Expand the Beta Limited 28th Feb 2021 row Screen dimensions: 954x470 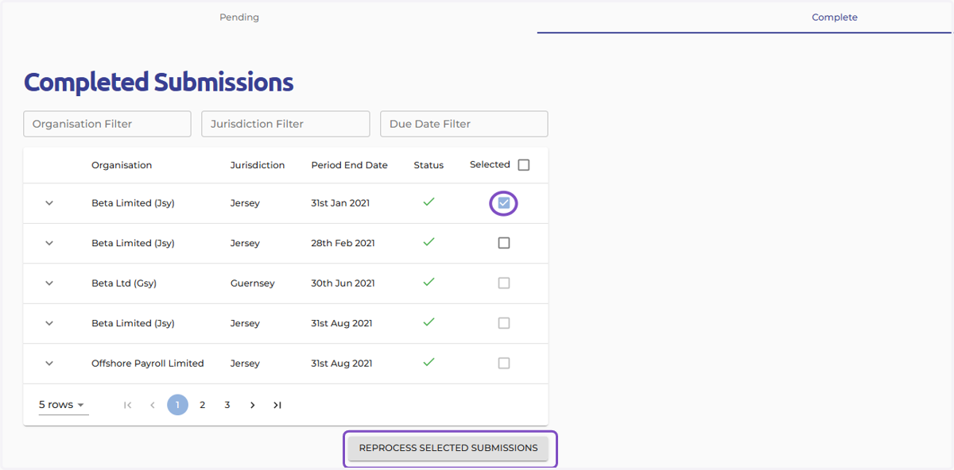click(x=49, y=243)
